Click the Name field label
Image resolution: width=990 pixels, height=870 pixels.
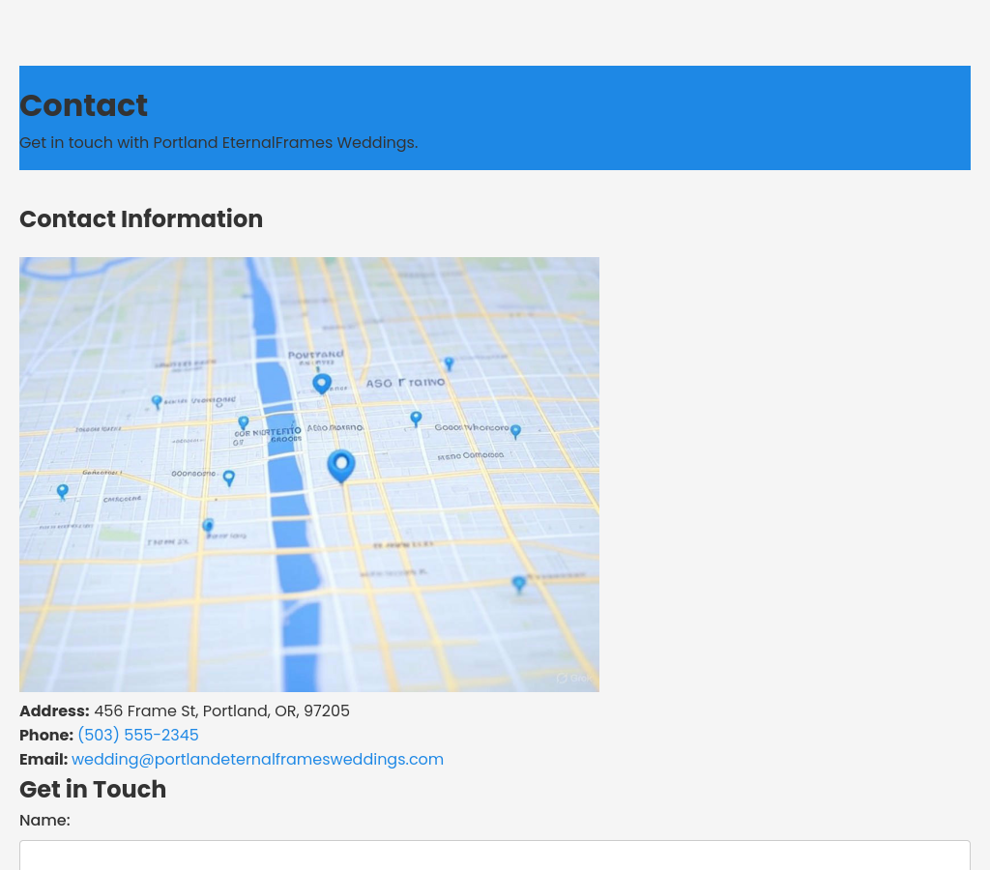[44, 820]
